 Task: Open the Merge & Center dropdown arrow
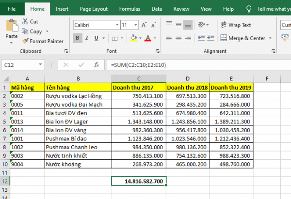270,38
